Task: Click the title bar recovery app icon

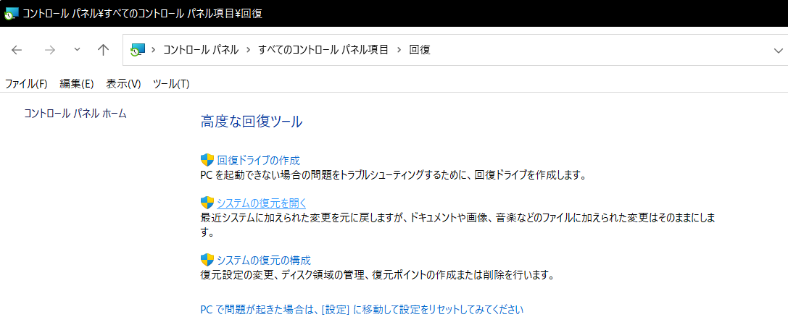Action: (11, 13)
